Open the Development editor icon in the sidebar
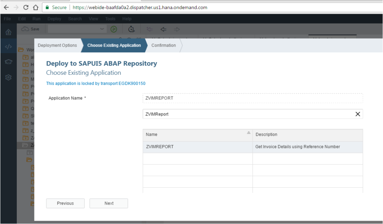The width and height of the screenshot is (383, 224). coord(8,46)
